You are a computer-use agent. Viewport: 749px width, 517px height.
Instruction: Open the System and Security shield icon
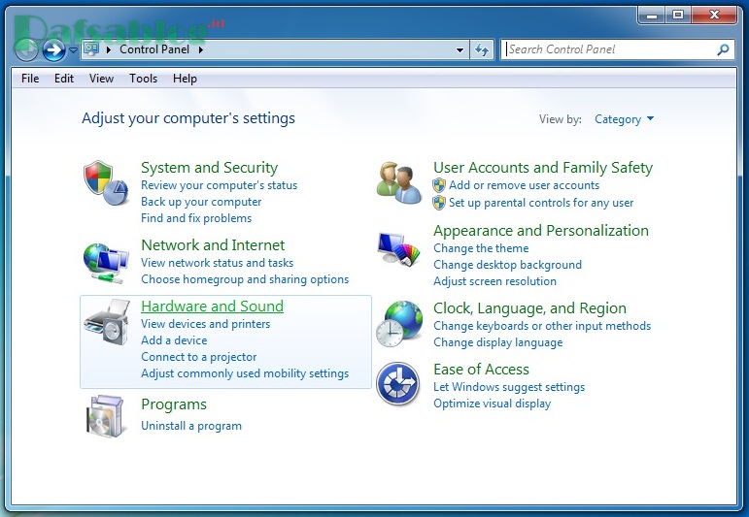(x=106, y=183)
